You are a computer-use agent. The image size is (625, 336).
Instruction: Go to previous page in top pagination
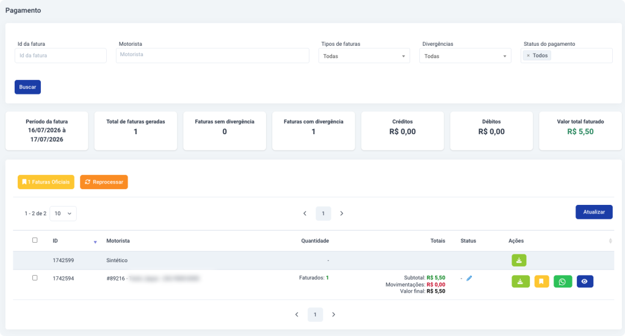305,213
